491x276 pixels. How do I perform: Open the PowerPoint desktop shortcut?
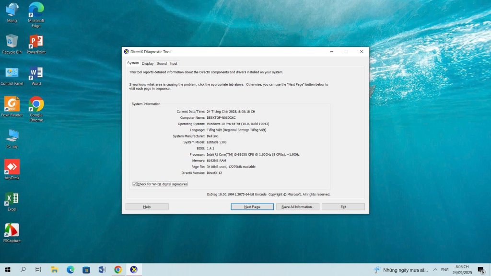click(x=36, y=42)
